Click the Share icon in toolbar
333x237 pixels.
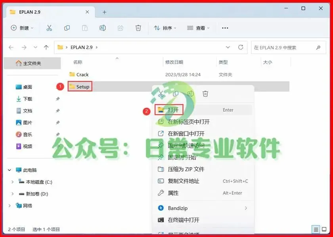pos(121,28)
